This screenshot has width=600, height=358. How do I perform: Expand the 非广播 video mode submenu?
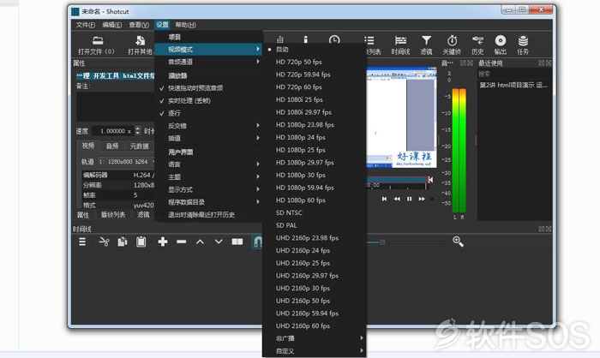[314, 338]
